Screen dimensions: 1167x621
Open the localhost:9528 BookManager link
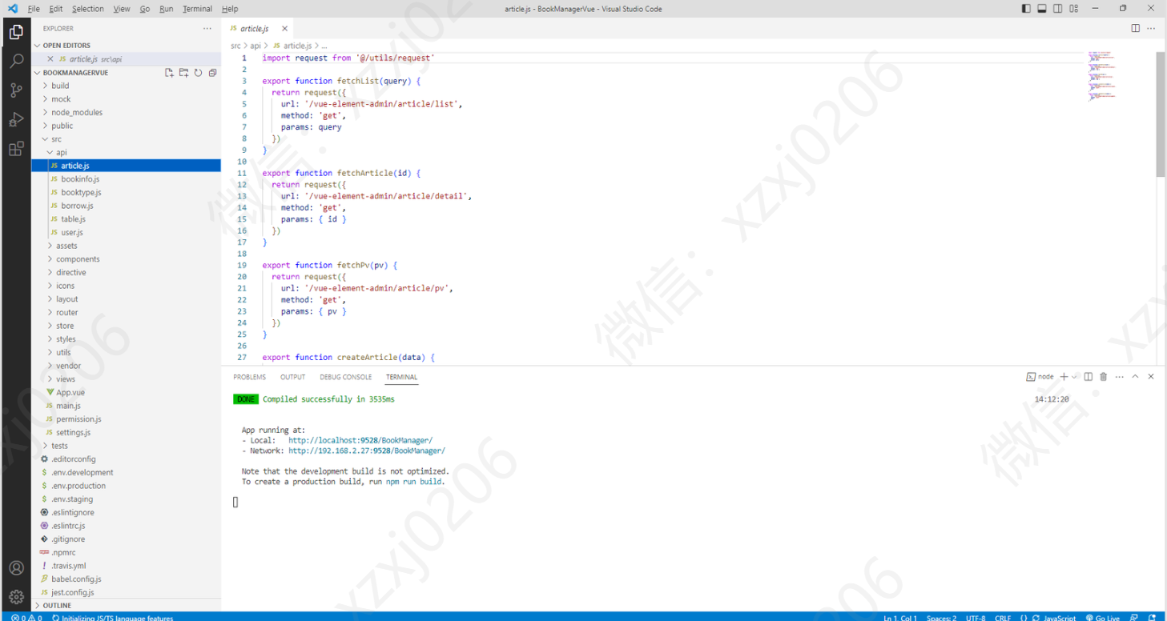[x=360, y=441]
